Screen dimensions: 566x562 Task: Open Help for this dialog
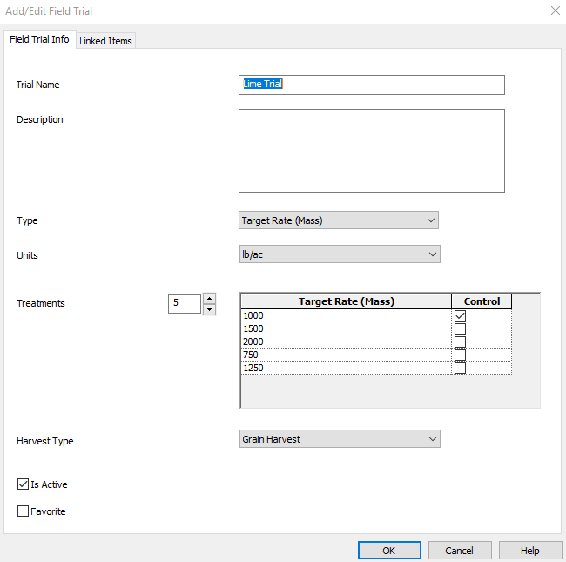pyautogui.click(x=530, y=551)
